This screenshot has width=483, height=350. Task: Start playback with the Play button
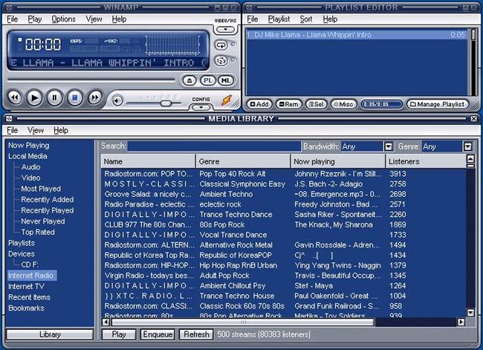[34, 98]
